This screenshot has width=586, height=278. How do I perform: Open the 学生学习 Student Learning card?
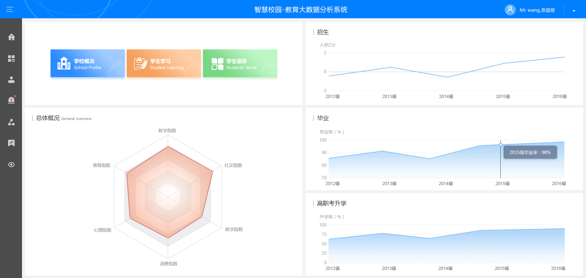click(x=164, y=63)
